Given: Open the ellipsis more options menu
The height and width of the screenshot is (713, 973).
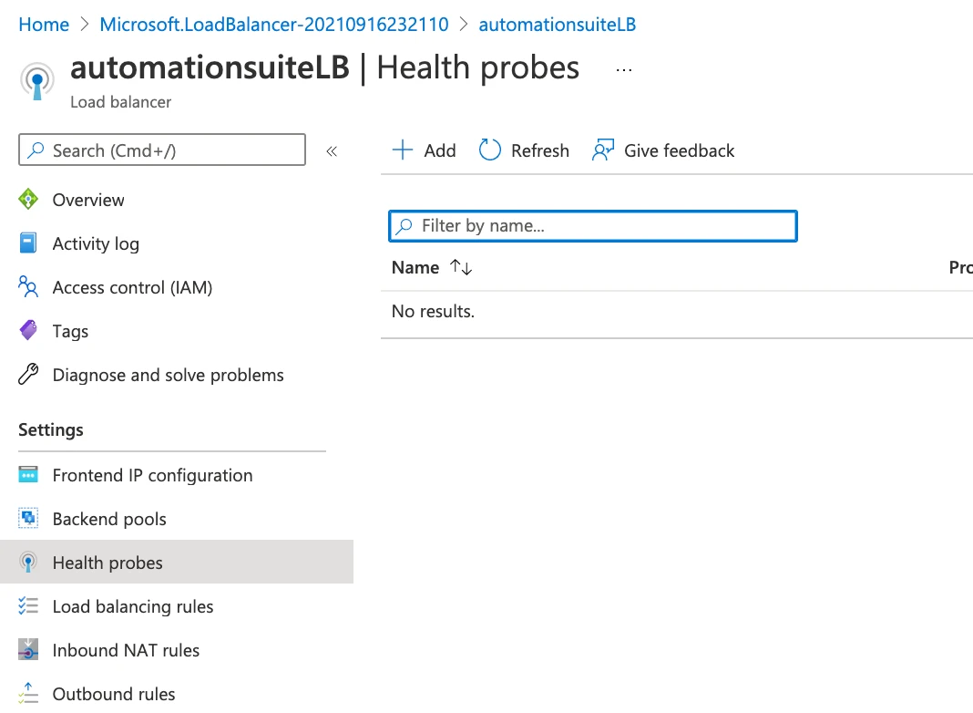Looking at the screenshot, I should coord(624,70).
